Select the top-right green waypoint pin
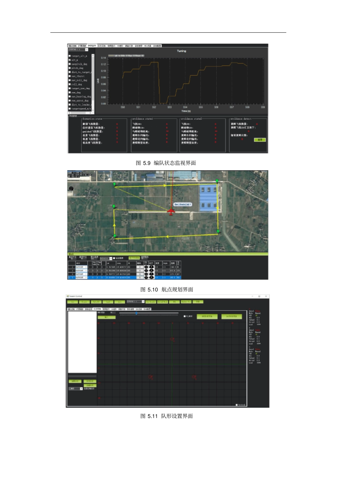This screenshot has height=477, width=337. point(217,181)
